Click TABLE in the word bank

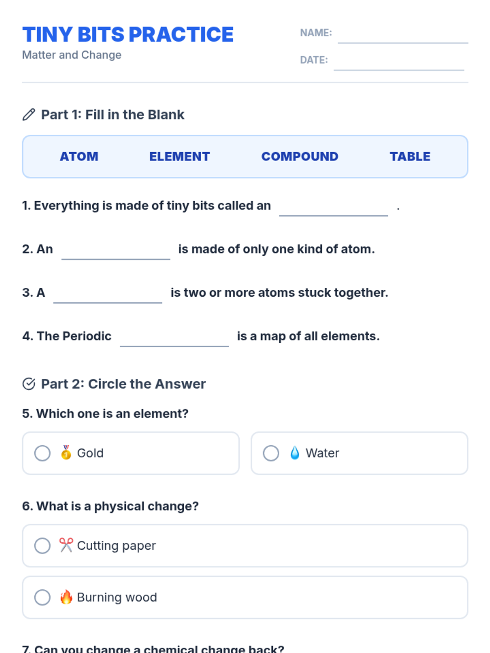click(410, 156)
